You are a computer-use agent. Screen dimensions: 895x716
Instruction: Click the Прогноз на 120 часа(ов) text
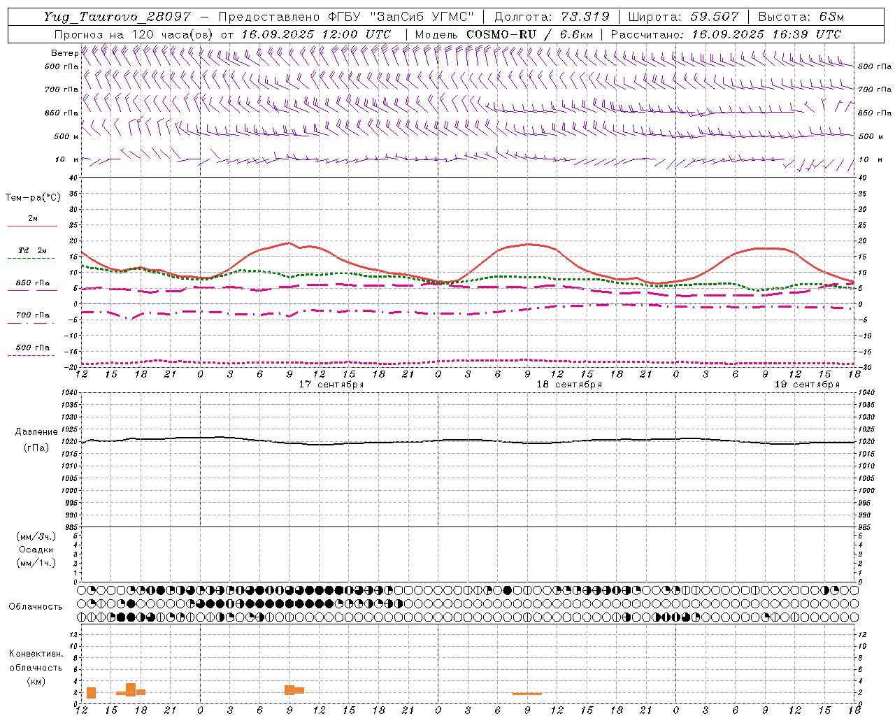(134, 34)
